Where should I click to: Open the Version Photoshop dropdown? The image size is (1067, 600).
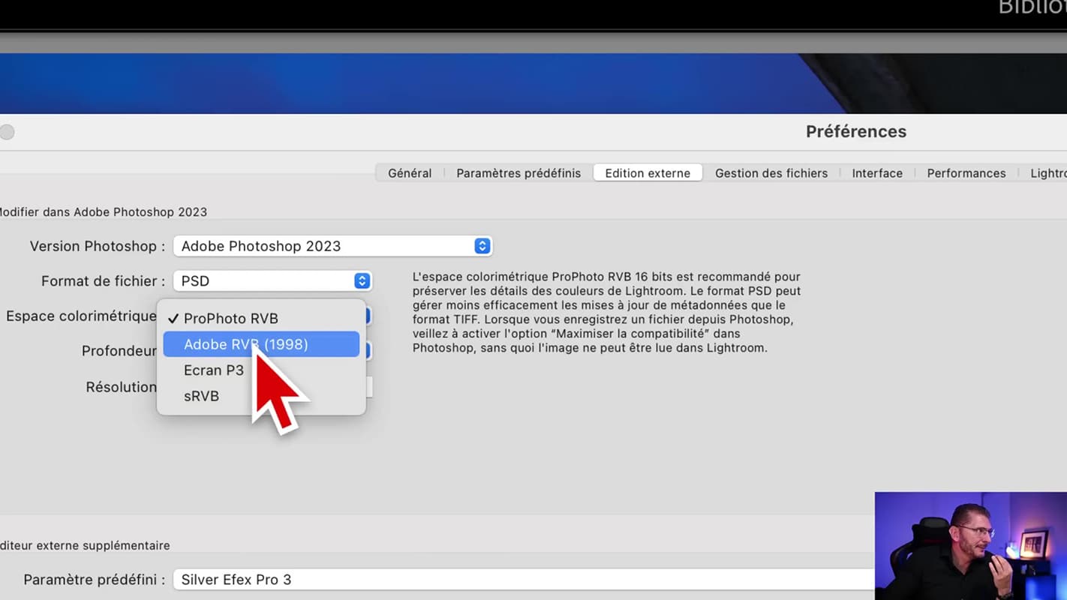(x=332, y=246)
